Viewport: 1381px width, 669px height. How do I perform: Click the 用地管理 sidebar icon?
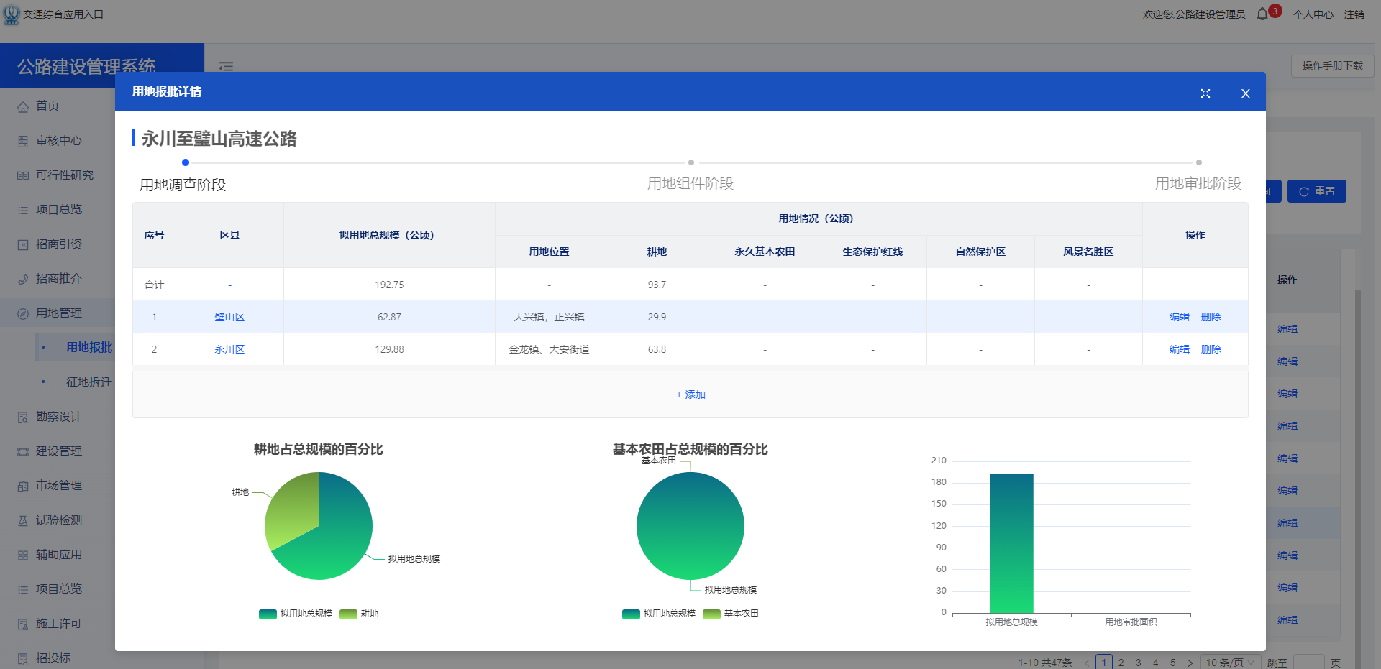pyautogui.click(x=23, y=313)
